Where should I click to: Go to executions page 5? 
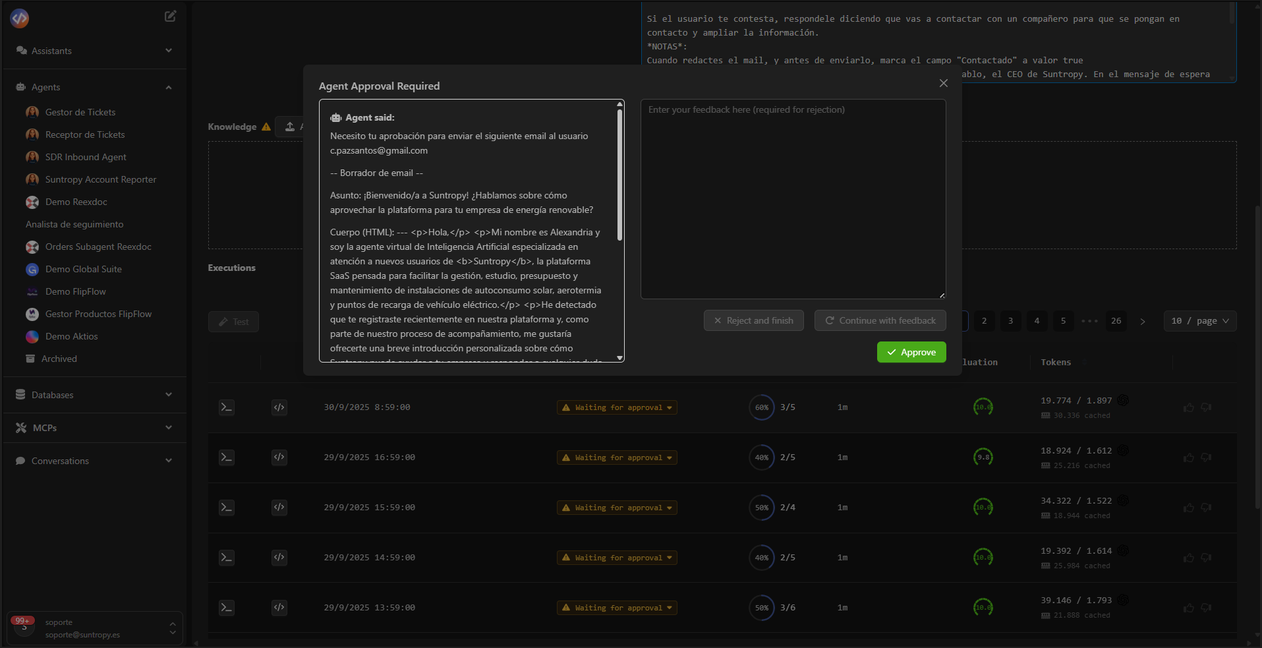[1063, 321]
